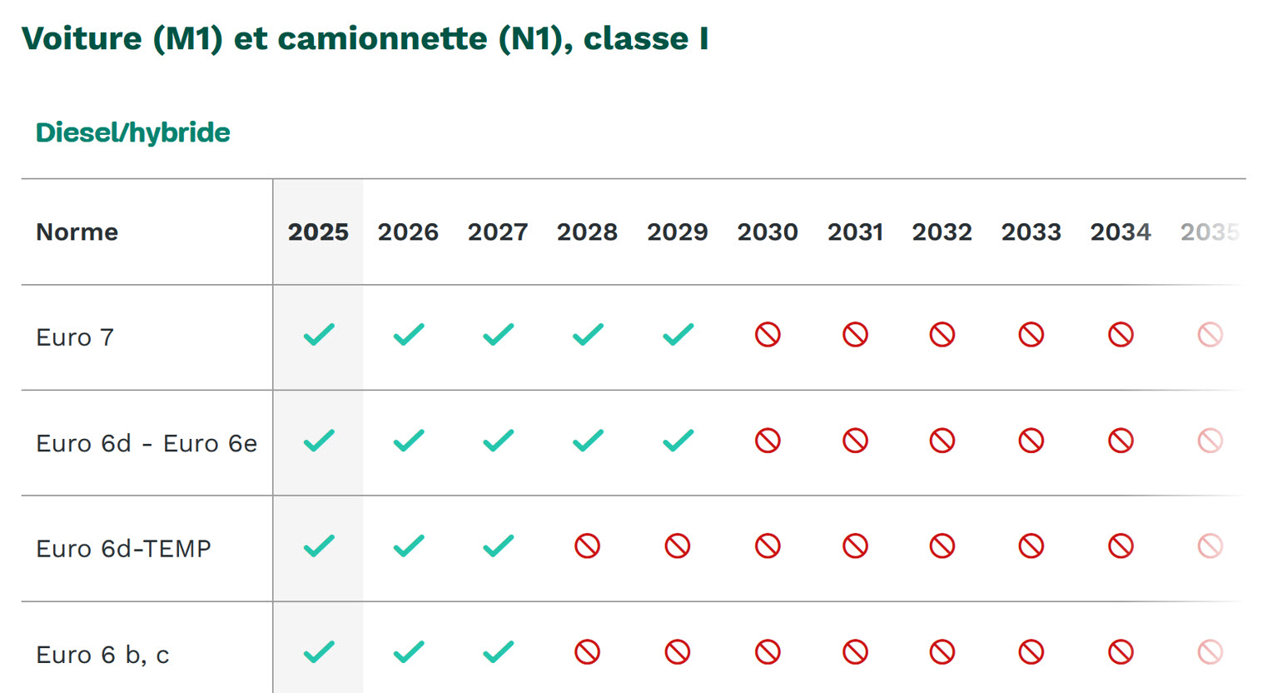Click the faded Euro 7 icon for 2035
This screenshot has height=693, width=1262.
click(x=1210, y=335)
